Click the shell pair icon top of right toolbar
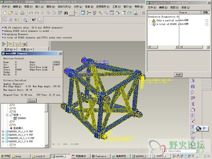 193,81
